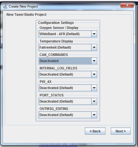Go to the next step with Next >

point(121,131)
